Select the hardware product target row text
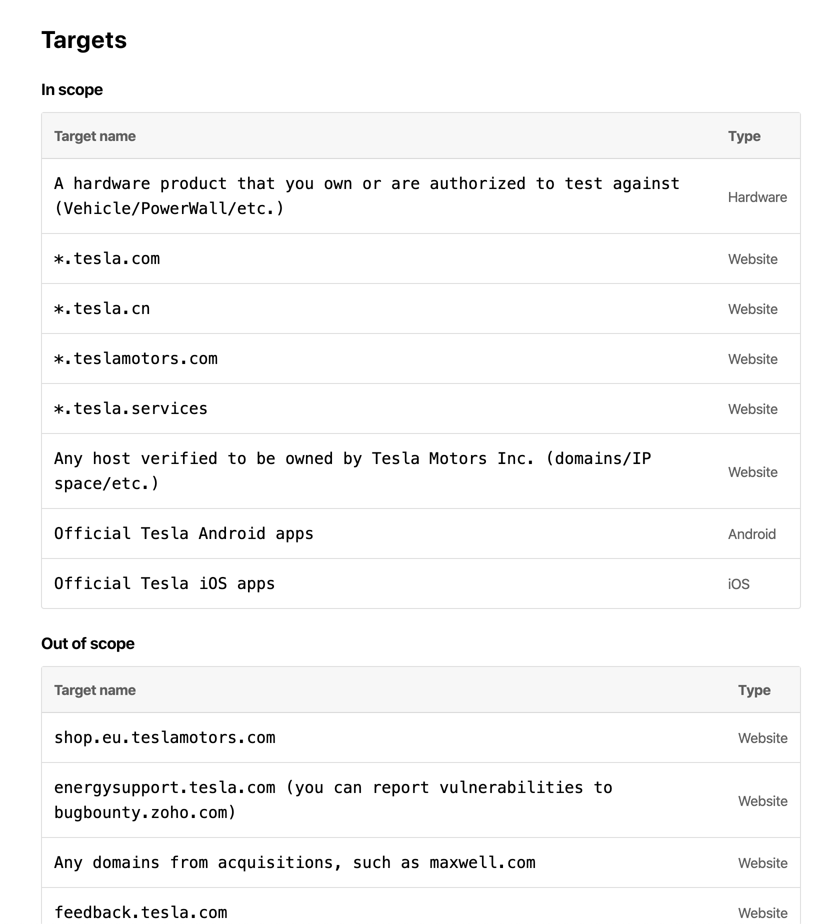 tap(366, 196)
